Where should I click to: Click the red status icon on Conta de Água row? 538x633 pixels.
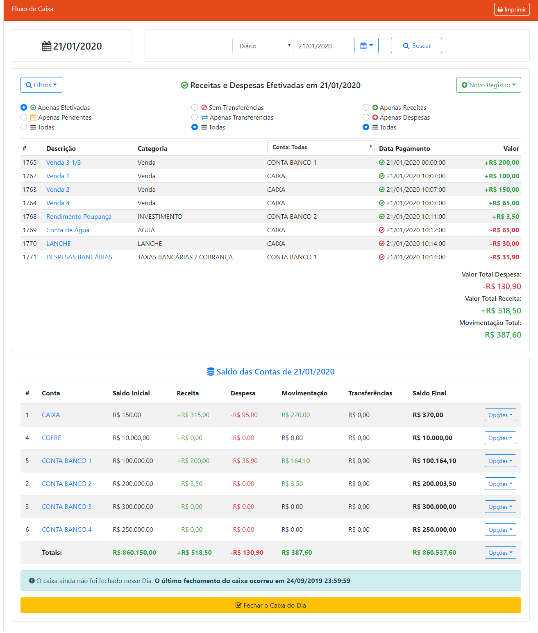[381, 230]
